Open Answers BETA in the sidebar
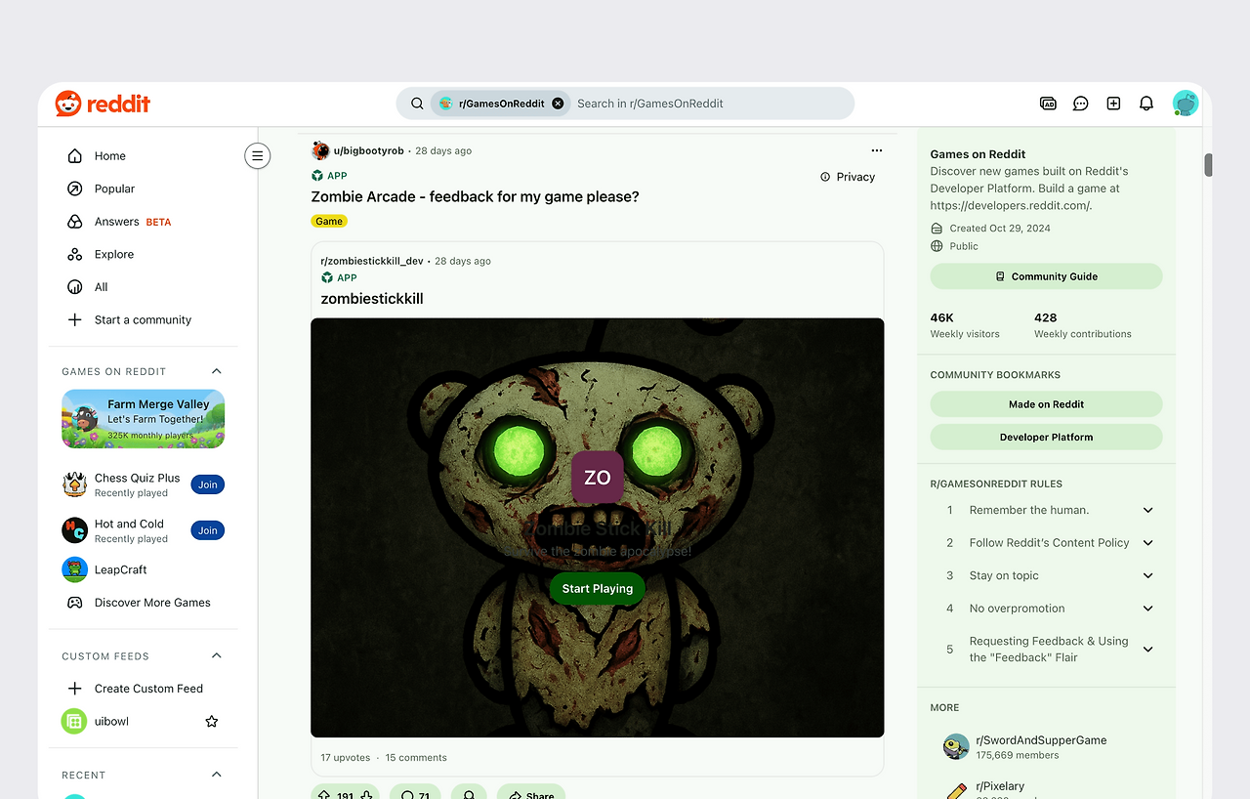This screenshot has height=799, width=1250. click(145, 222)
